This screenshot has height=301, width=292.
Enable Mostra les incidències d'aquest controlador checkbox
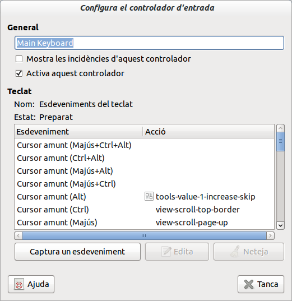[19, 59]
